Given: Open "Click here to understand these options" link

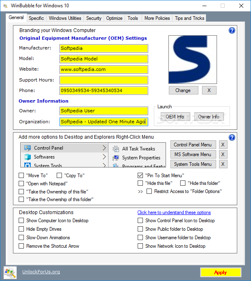Looking at the screenshot, I should (174, 212).
